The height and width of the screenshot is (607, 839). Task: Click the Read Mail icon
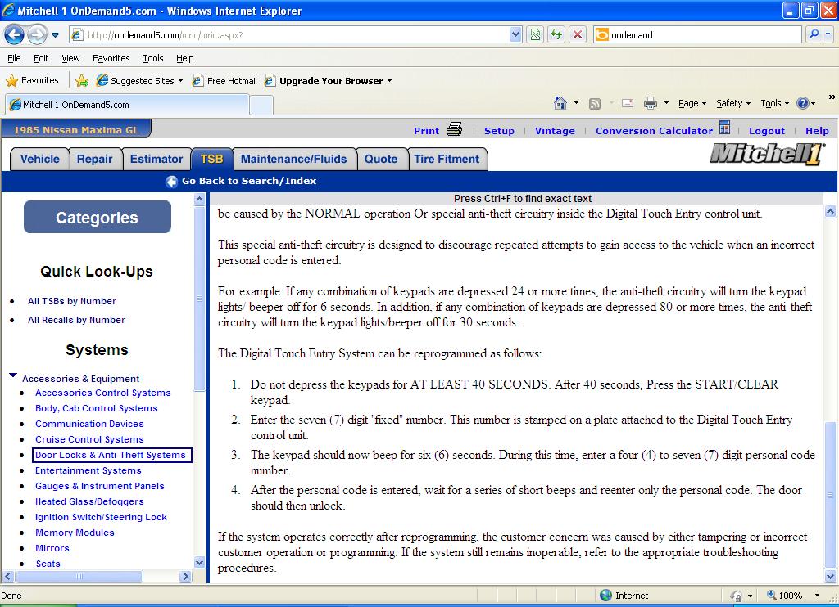(x=628, y=103)
